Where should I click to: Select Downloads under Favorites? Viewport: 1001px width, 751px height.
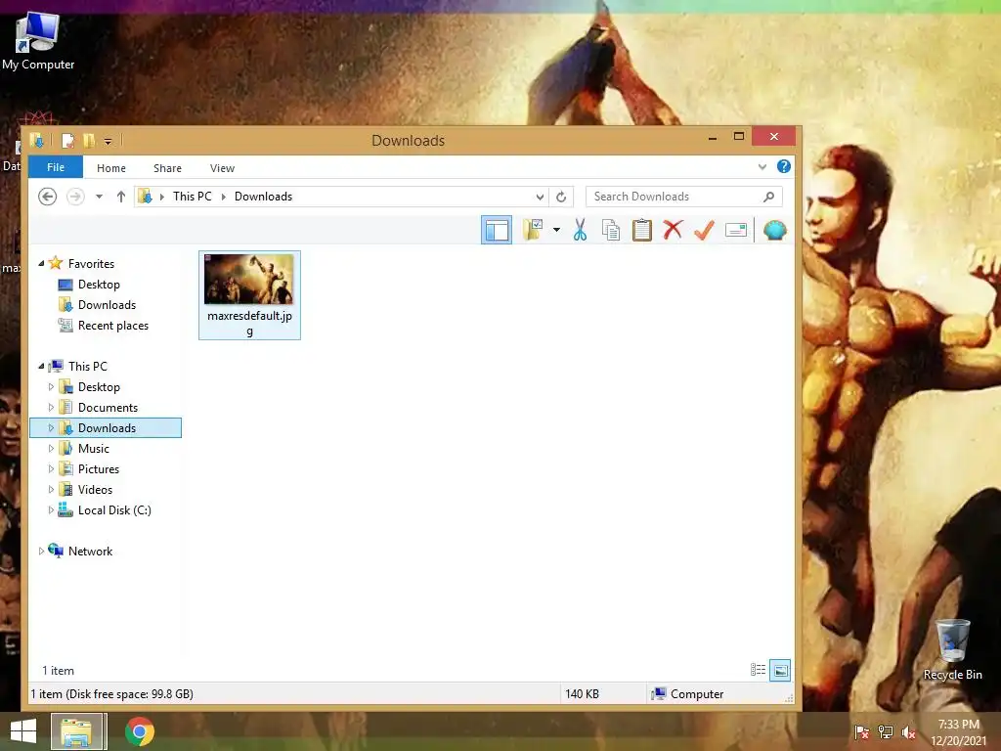tap(107, 305)
